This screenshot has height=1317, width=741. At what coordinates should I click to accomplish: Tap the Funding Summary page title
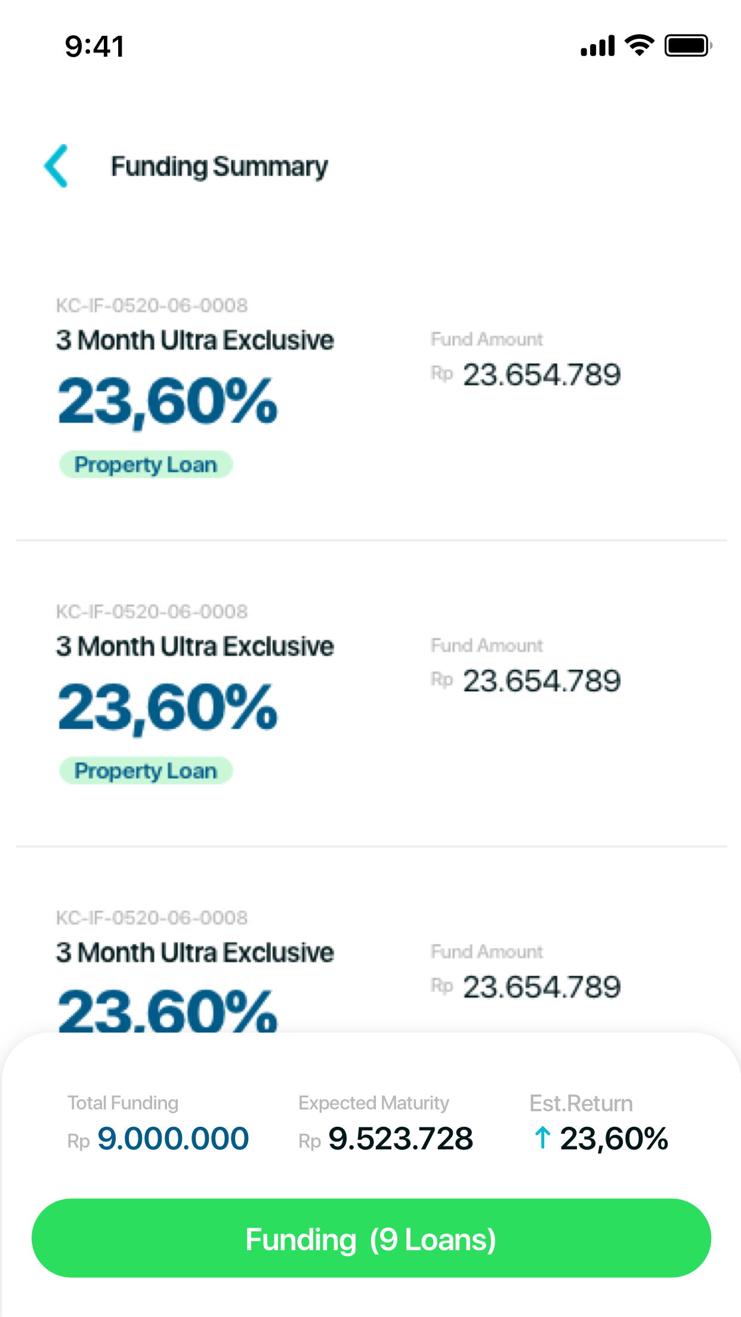[220, 166]
